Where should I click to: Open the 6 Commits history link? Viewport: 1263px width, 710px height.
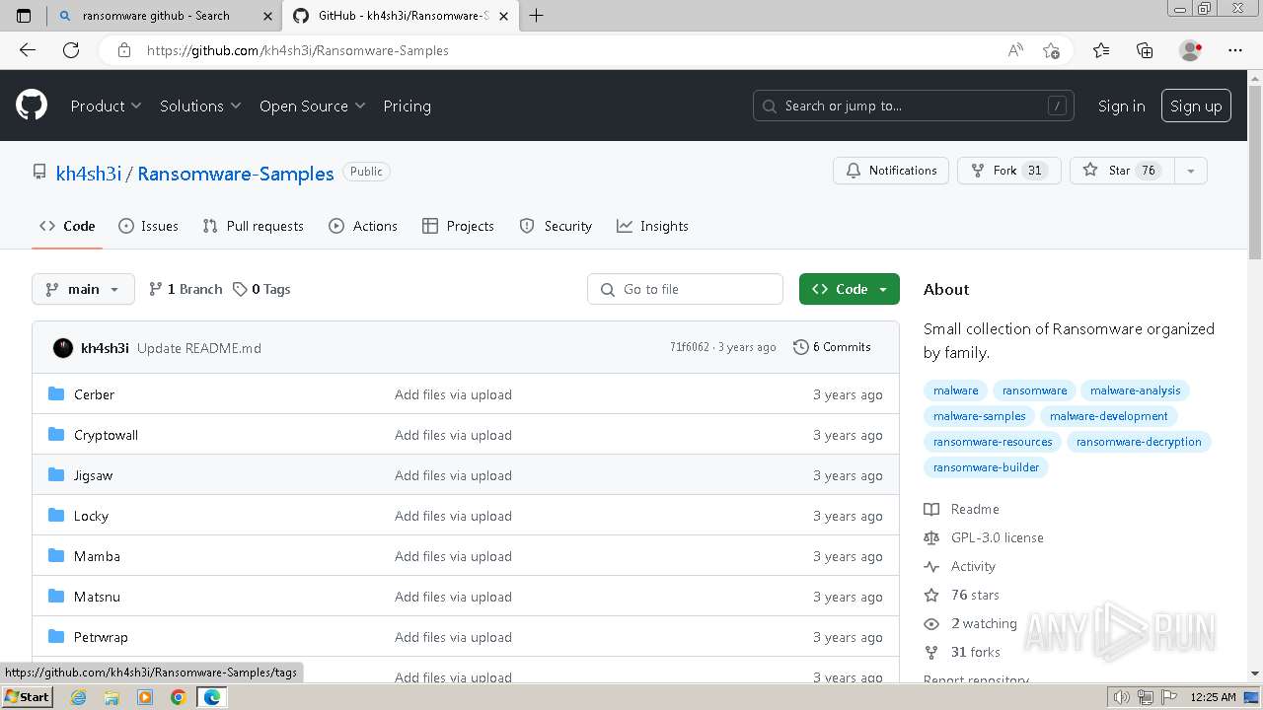tap(832, 347)
